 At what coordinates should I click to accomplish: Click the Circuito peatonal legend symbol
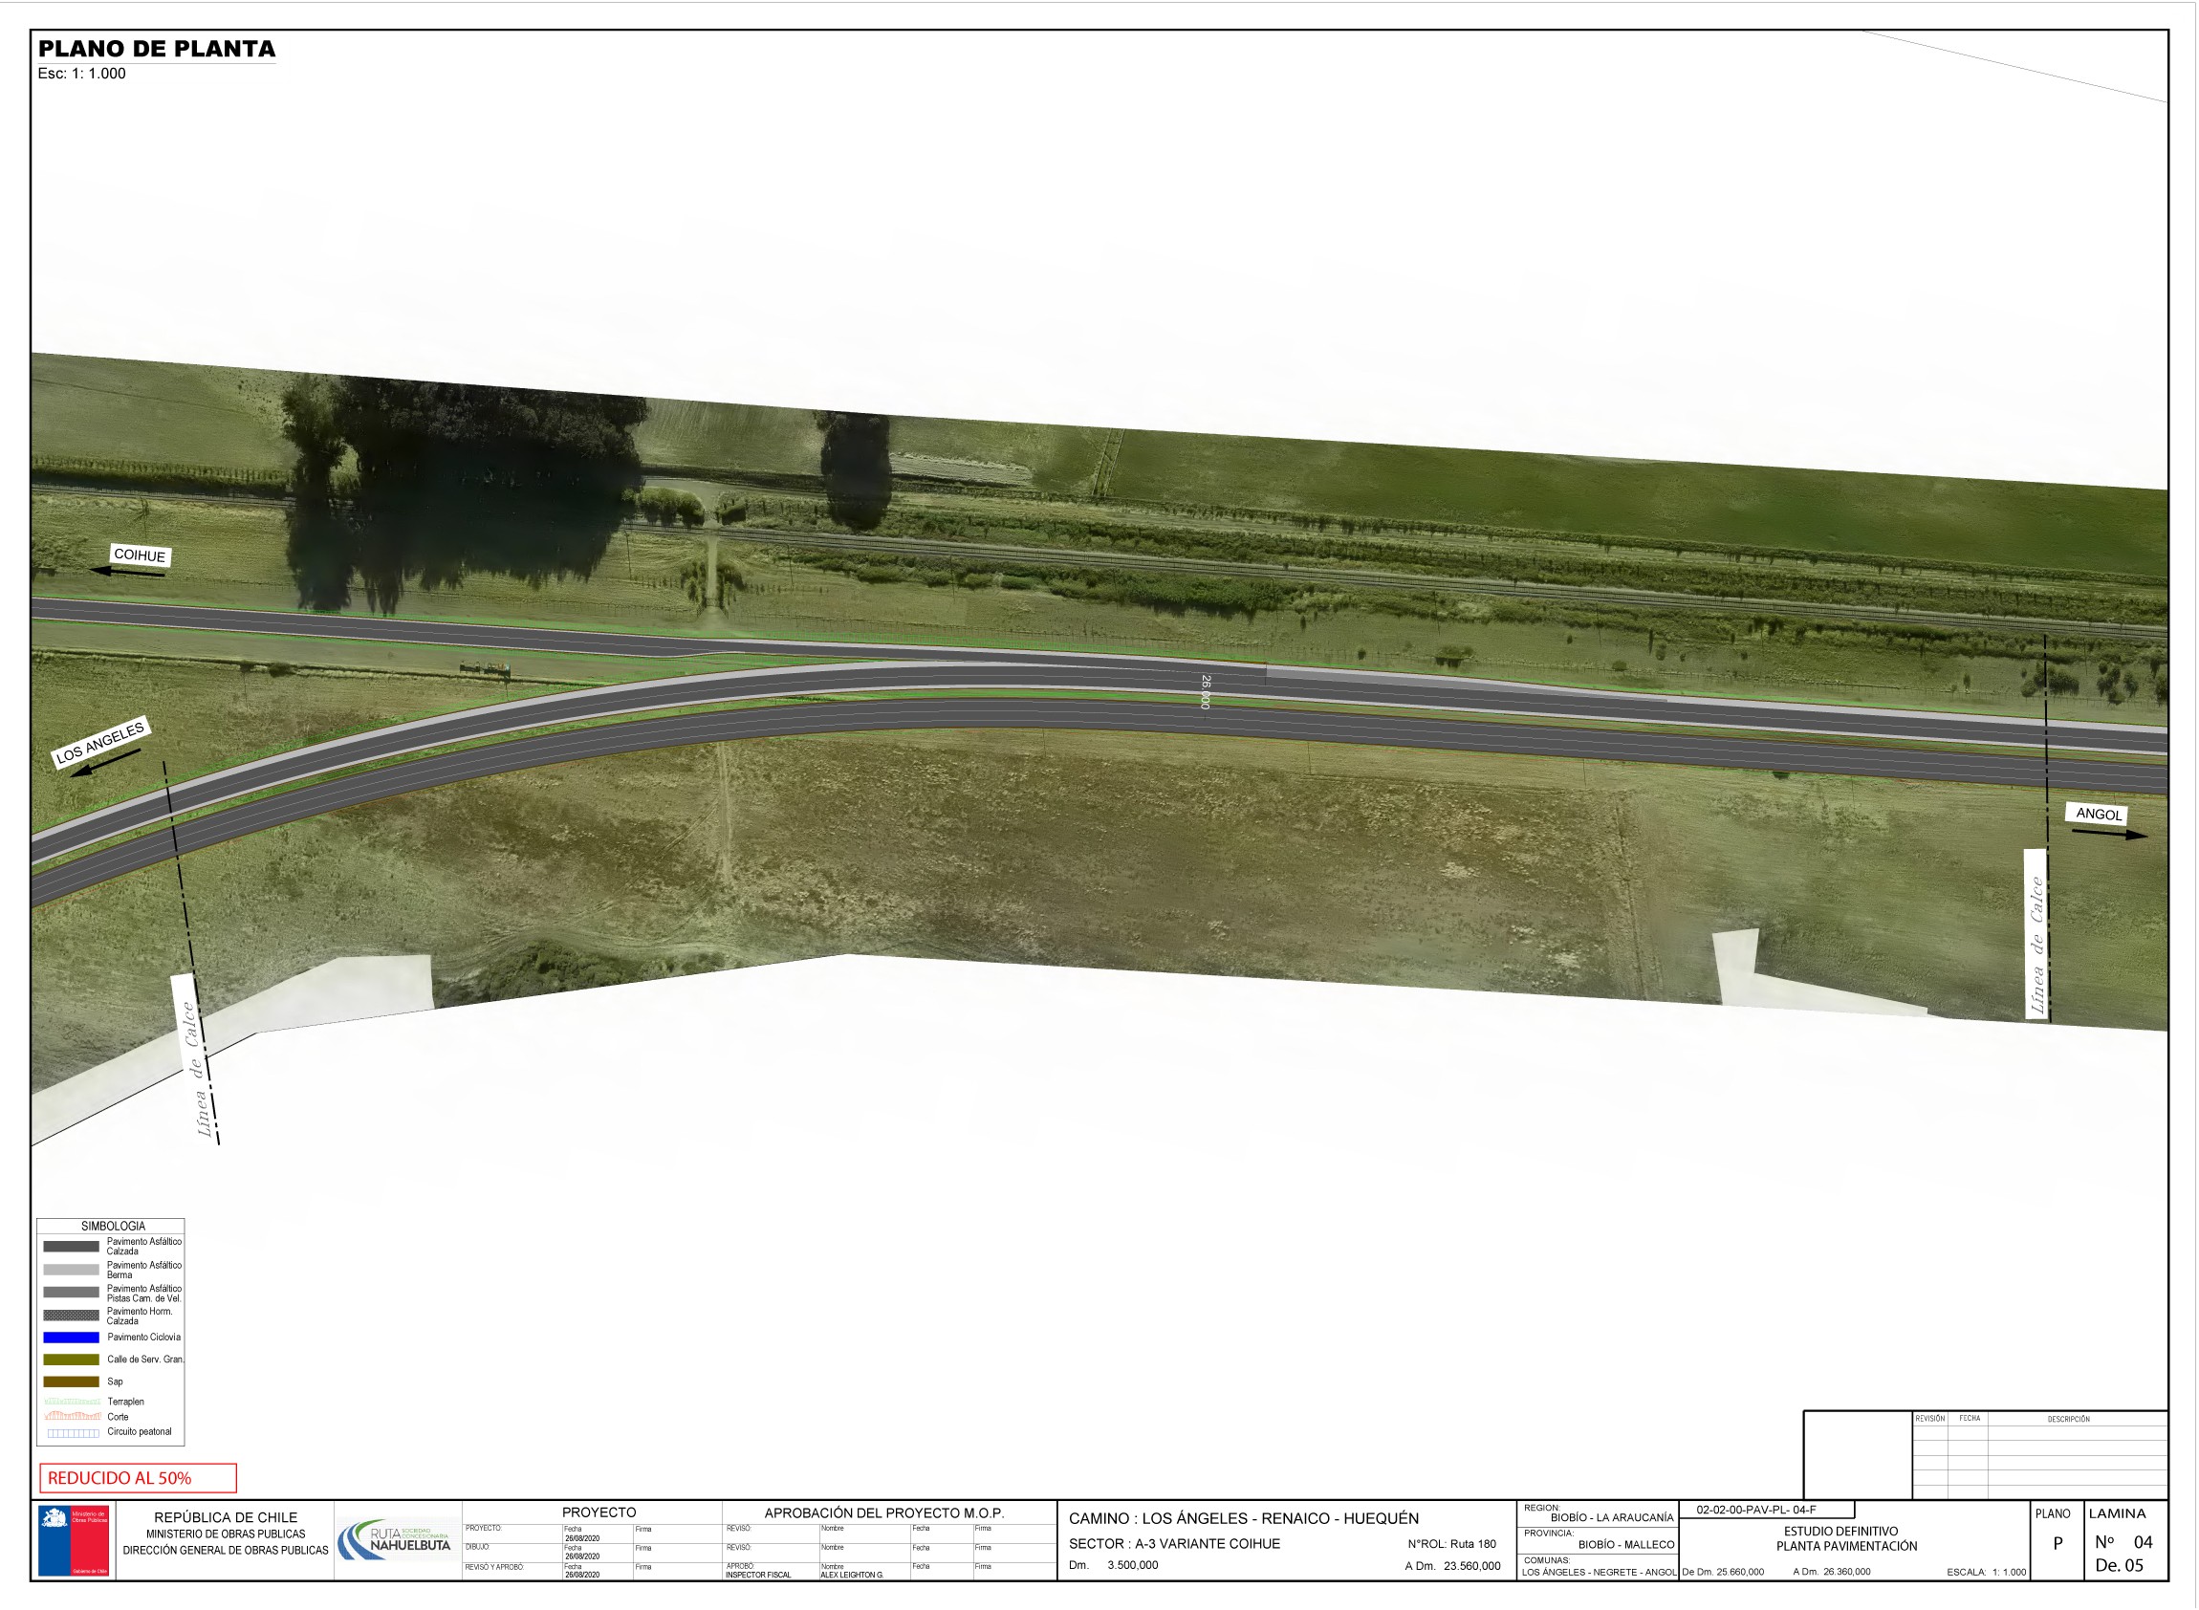[73, 1433]
